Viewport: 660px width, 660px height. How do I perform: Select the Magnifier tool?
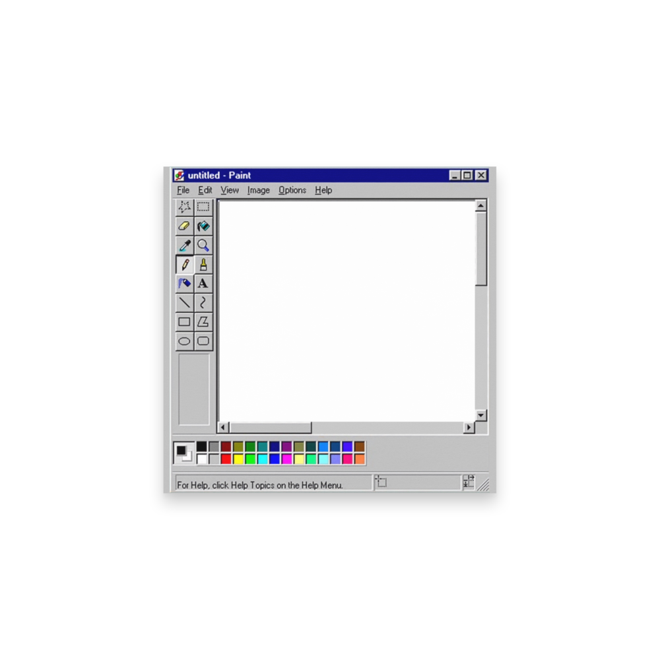(x=203, y=245)
